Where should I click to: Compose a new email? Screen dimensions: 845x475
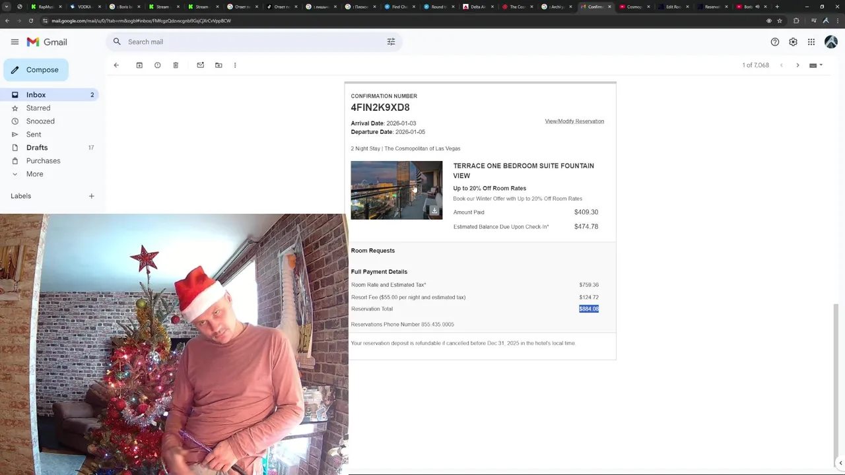click(36, 70)
